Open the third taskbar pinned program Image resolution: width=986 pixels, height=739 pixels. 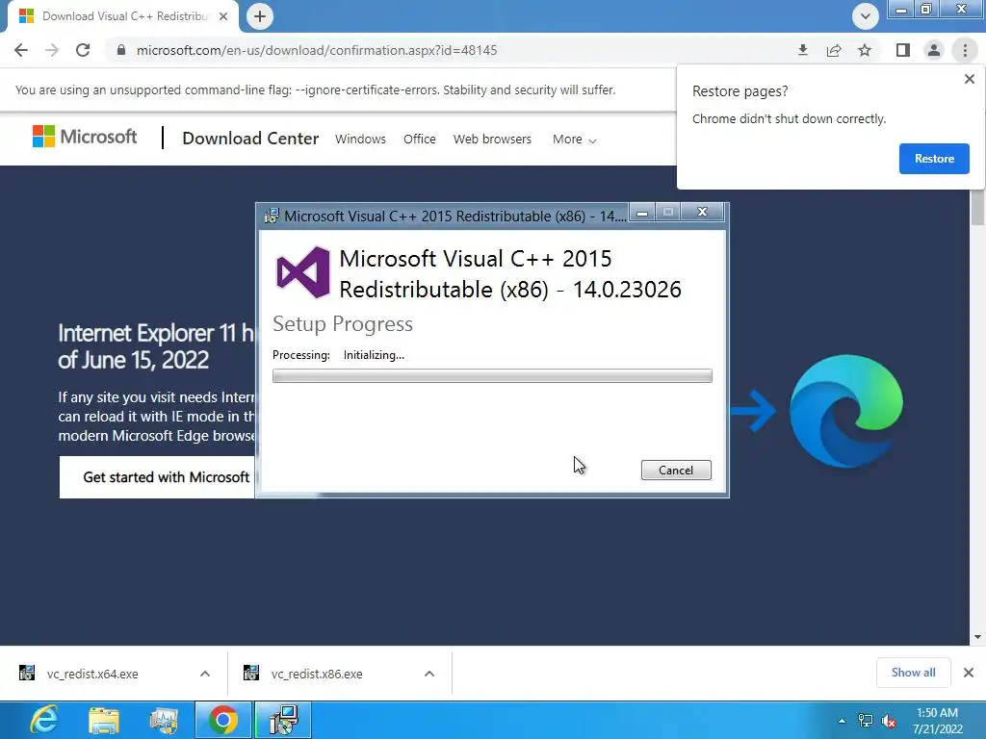[x=164, y=720]
